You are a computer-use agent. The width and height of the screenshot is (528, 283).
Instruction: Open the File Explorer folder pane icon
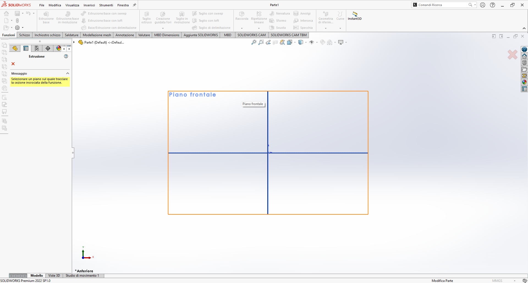click(524, 69)
